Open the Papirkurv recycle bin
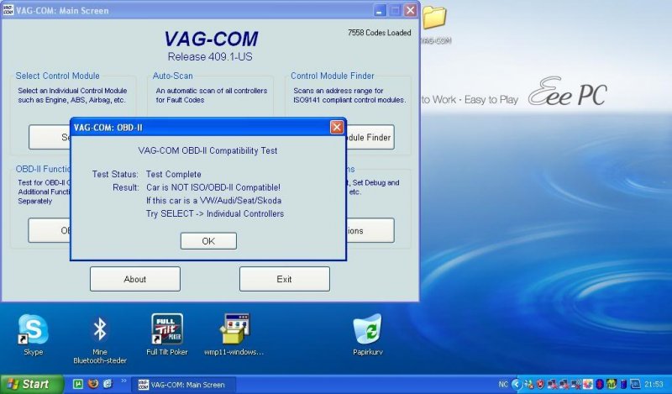672x394 pixels. click(367, 329)
